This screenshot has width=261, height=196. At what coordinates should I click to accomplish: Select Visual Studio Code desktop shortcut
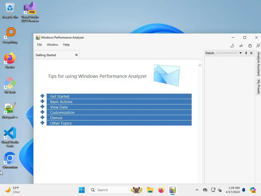[10, 137]
